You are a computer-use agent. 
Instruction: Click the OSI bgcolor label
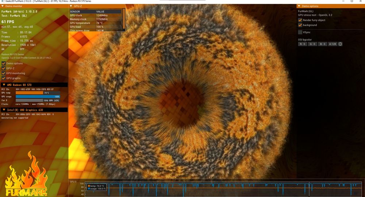(x=305, y=40)
